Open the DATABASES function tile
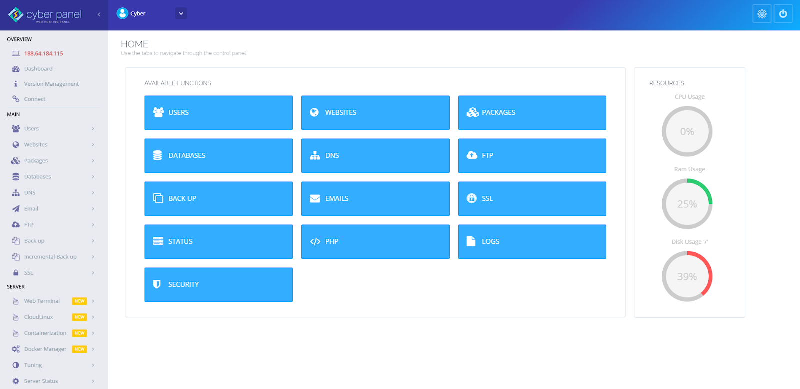The height and width of the screenshot is (389, 800). (x=218, y=156)
